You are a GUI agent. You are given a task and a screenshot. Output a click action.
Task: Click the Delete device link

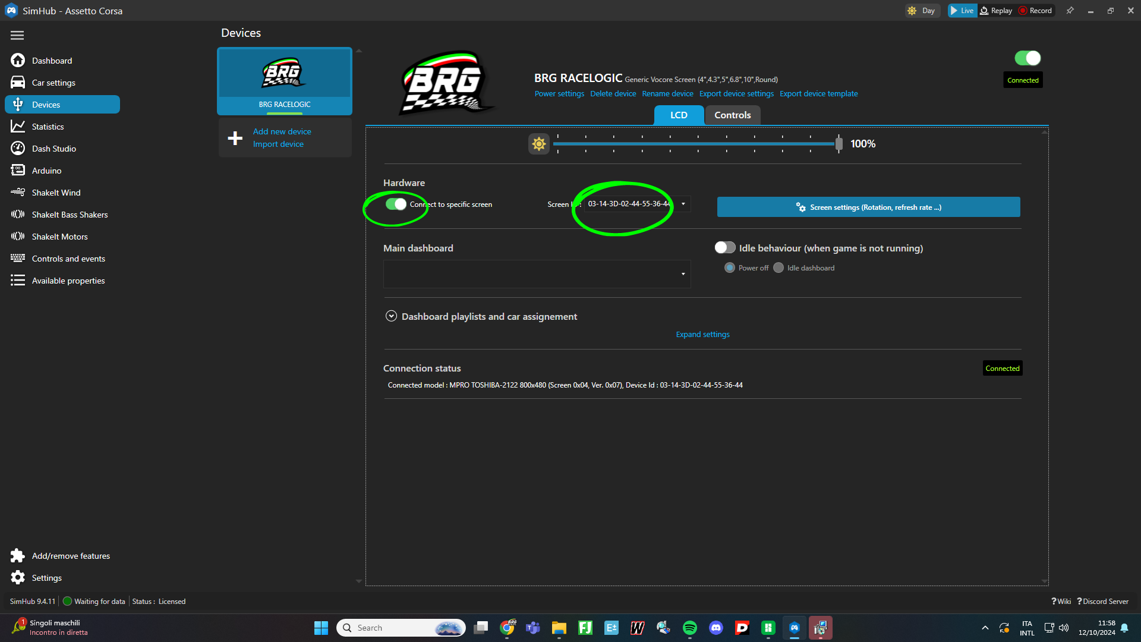click(613, 94)
